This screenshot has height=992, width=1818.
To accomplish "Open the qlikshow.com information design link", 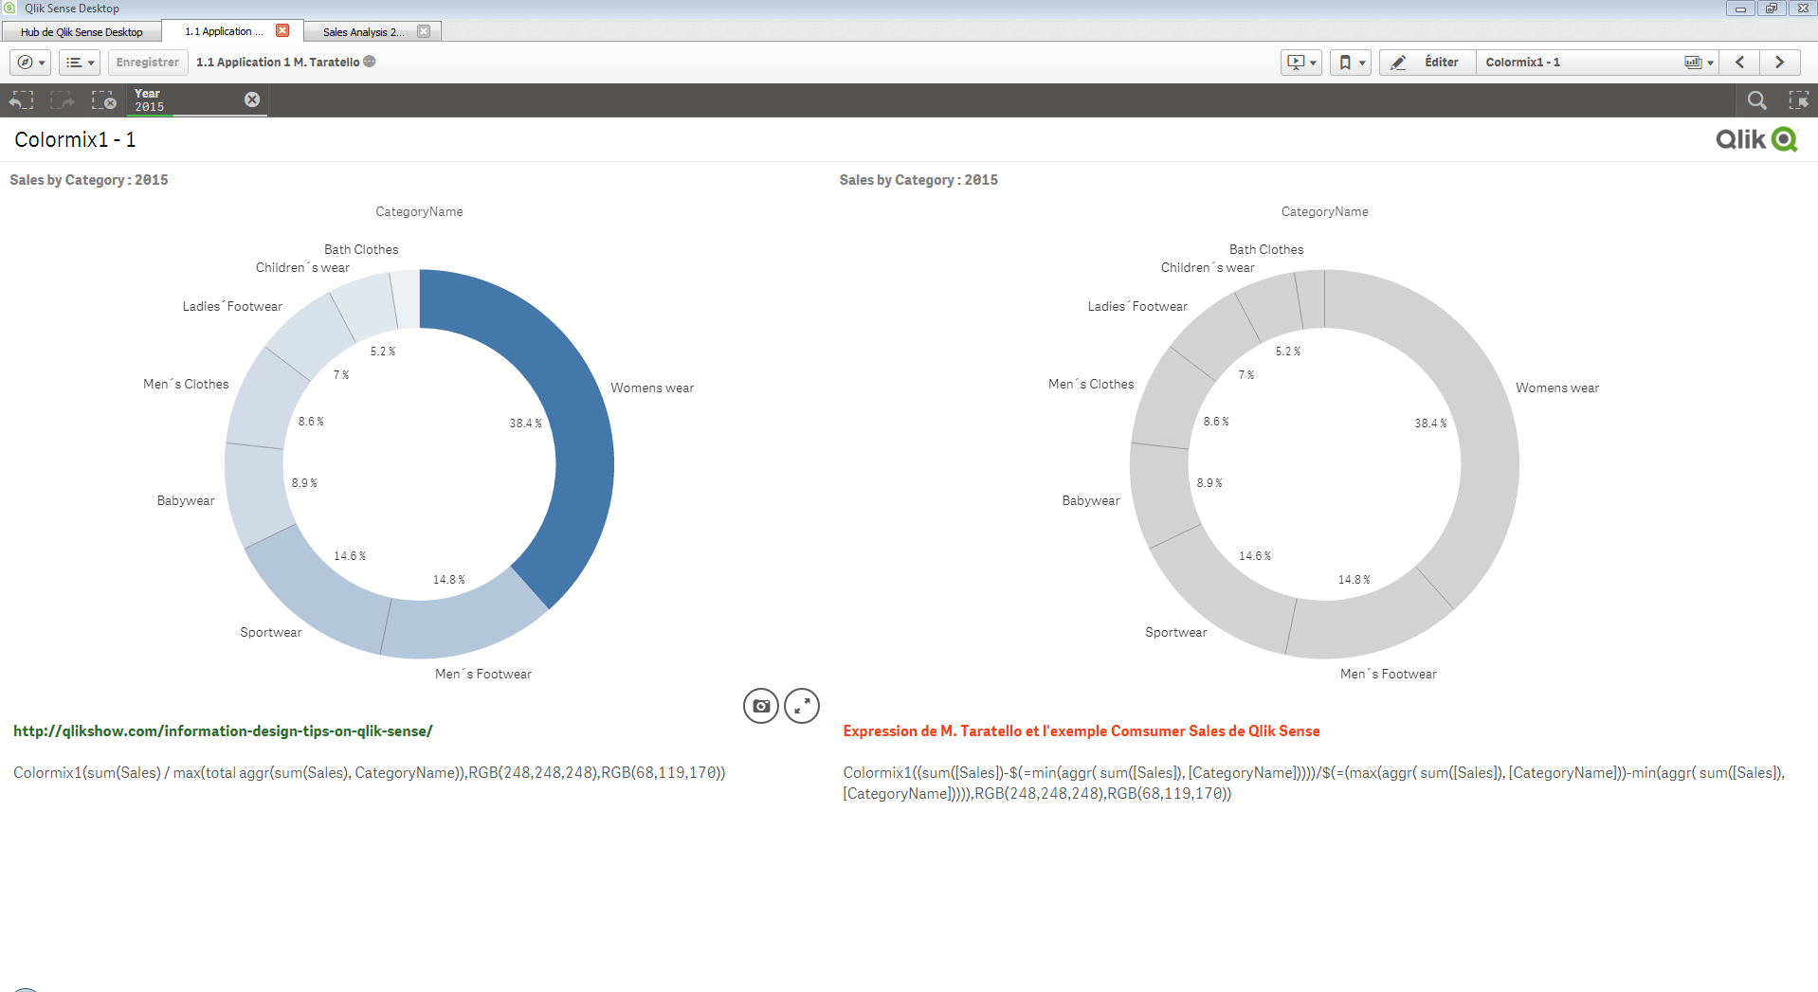I will tap(223, 731).
